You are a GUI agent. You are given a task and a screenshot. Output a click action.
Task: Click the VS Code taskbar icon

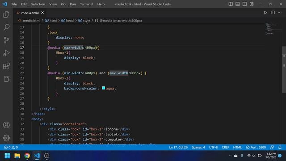coord(37,156)
